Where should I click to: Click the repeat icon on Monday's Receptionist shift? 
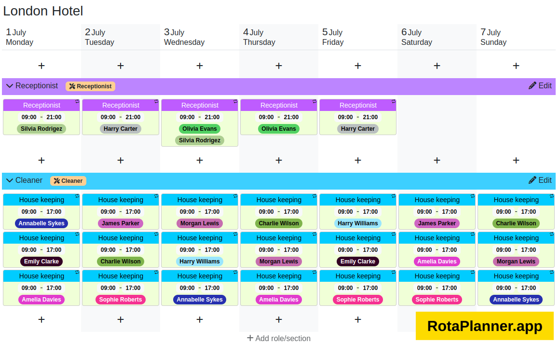pyautogui.click(x=76, y=102)
